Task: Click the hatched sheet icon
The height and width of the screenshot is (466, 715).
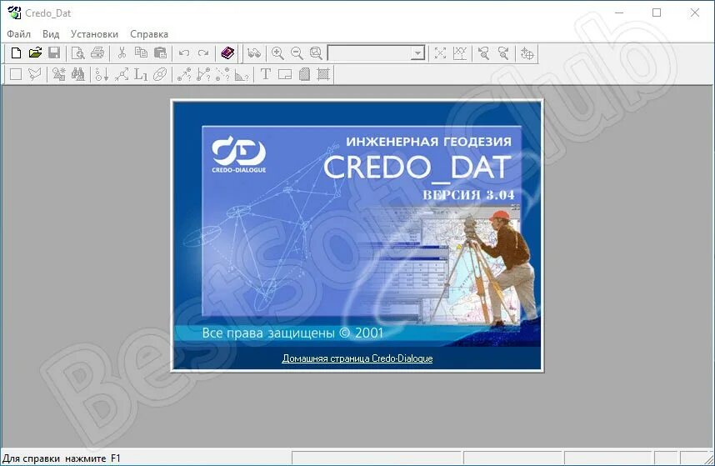Action: coord(304,74)
